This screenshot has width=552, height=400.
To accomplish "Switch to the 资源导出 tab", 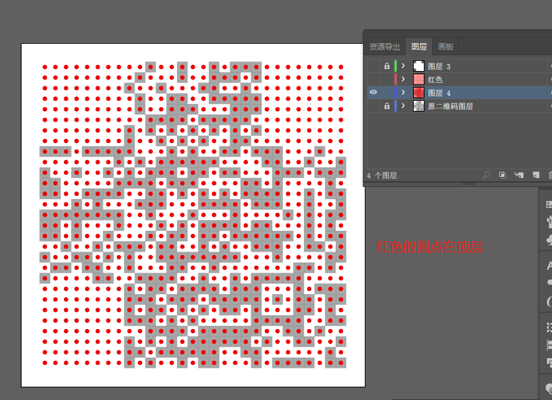I will pyautogui.click(x=384, y=46).
